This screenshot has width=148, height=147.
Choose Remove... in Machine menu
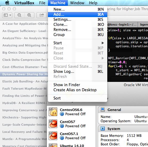[x=77, y=30]
